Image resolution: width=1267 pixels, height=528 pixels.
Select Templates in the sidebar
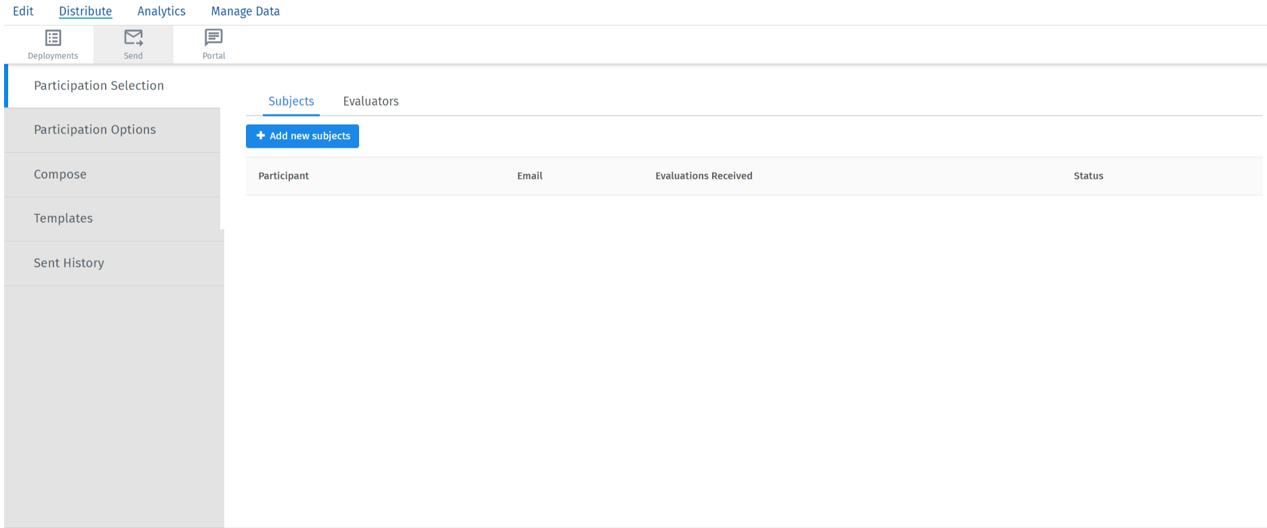tap(63, 219)
